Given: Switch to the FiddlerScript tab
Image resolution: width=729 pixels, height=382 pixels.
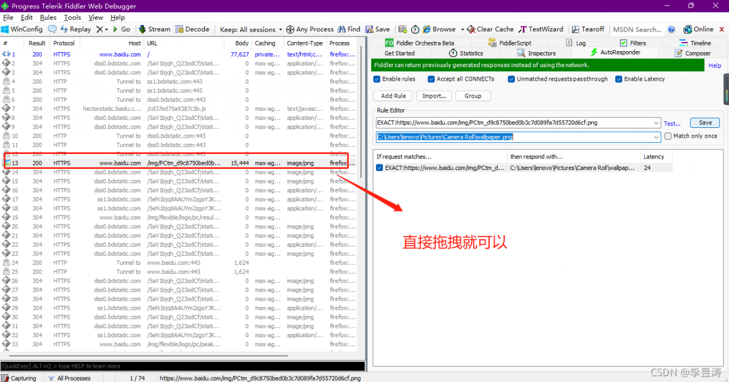Looking at the screenshot, I should [x=509, y=43].
